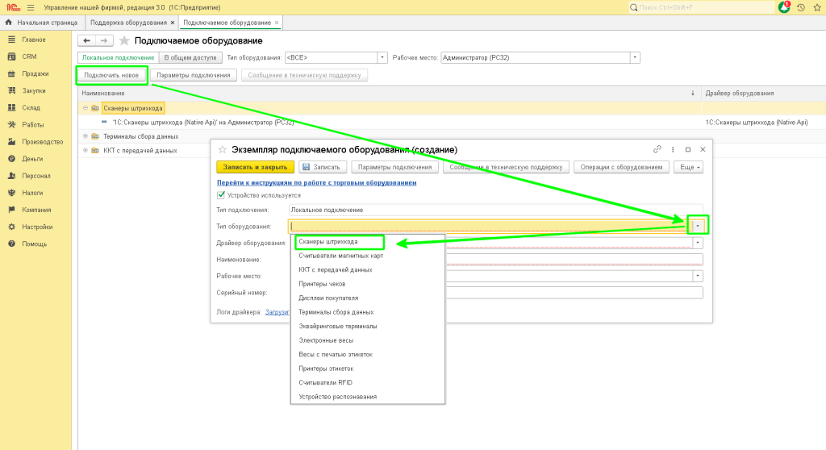The image size is (826, 450).
Task: Copy link via dialog chain icon
Action: pyautogui.click(x=658, y=149)
